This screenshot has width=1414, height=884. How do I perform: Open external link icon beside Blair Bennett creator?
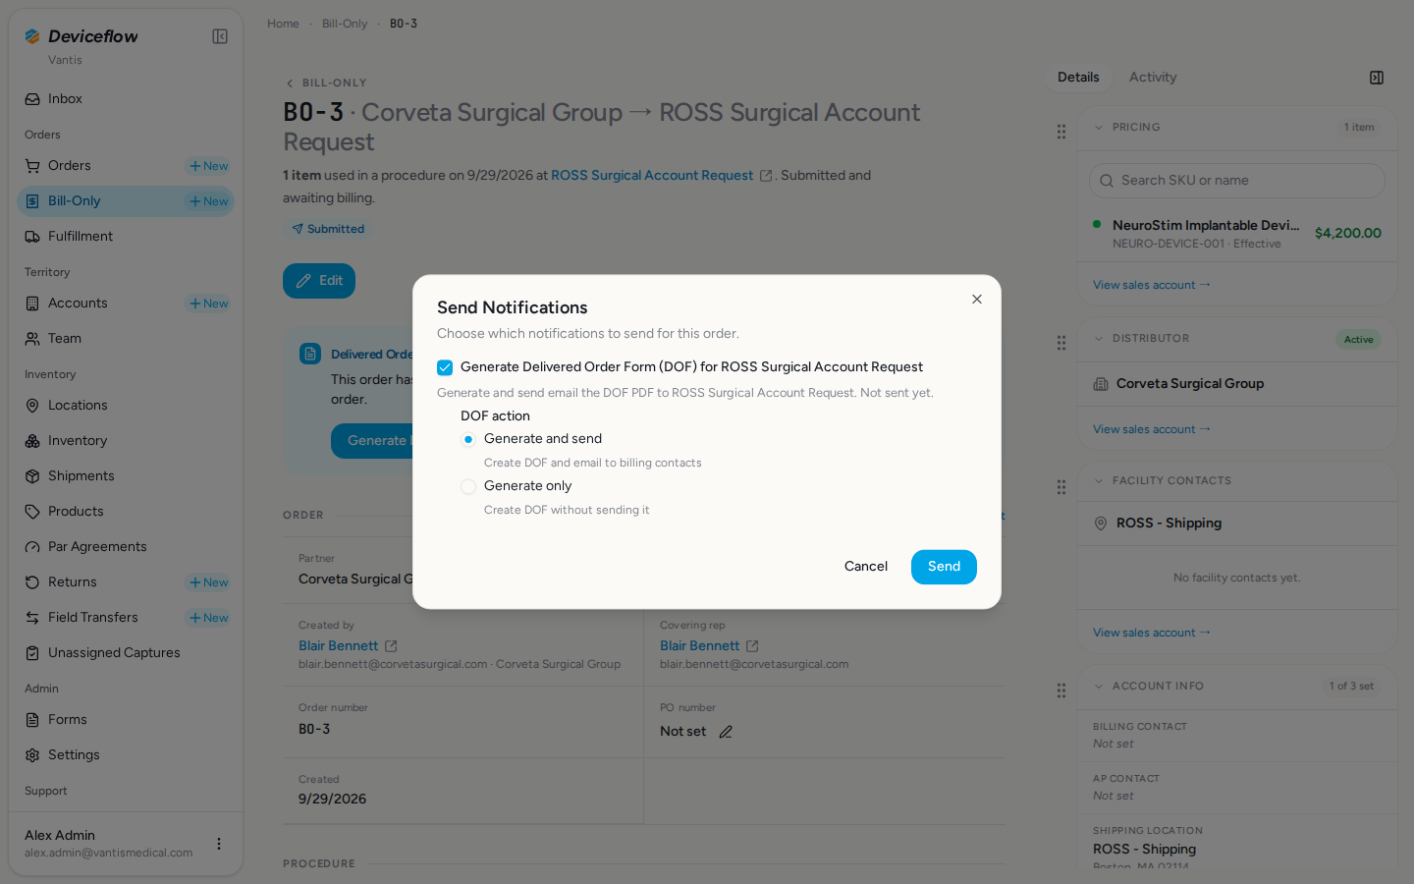click(391, 646)
